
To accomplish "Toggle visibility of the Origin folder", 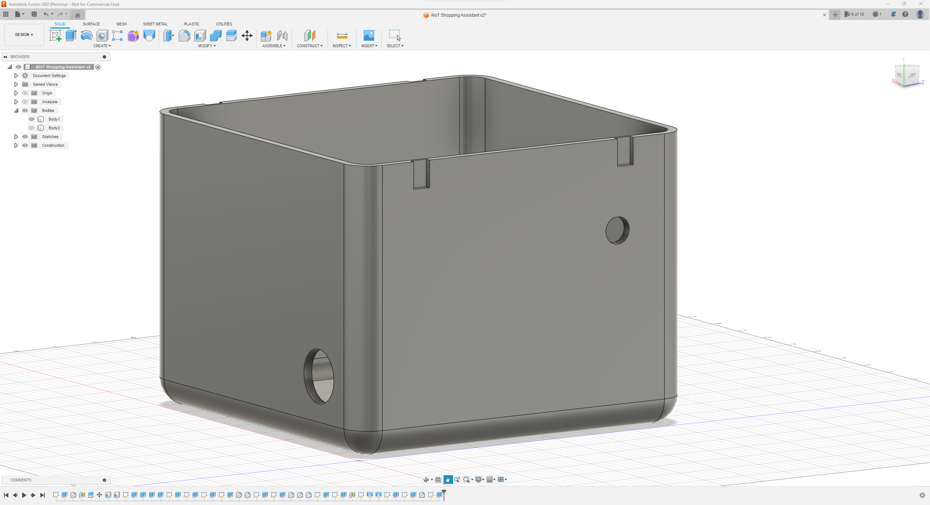I will point(25,93).
